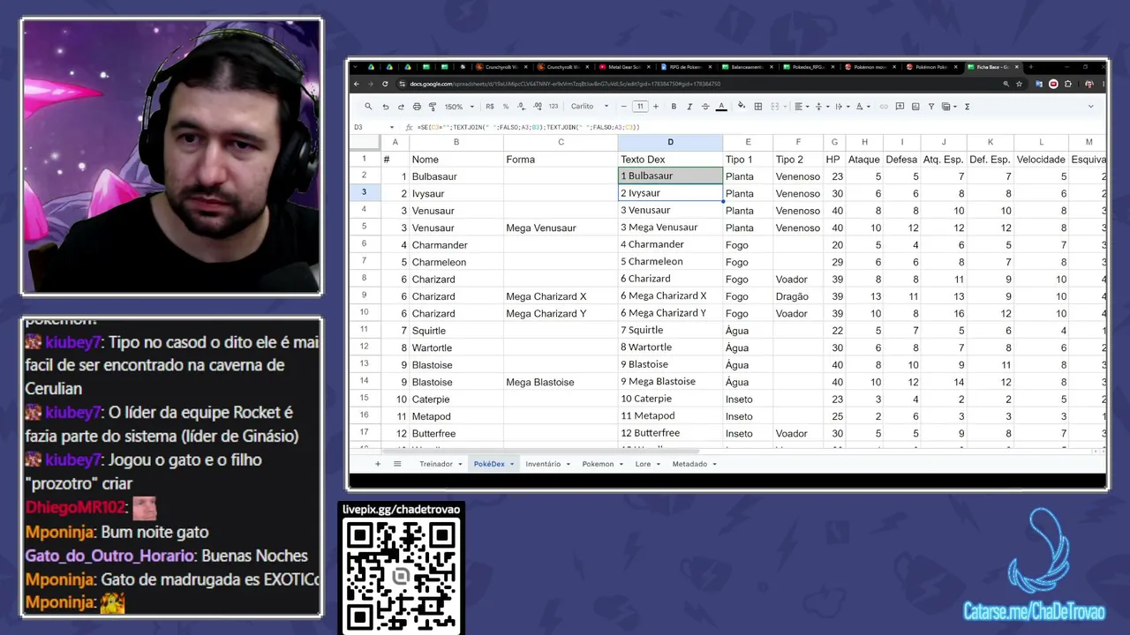This screenshot has width=1130, height=635.
Task: Open a new browser tab
Action: (1030, 67)
